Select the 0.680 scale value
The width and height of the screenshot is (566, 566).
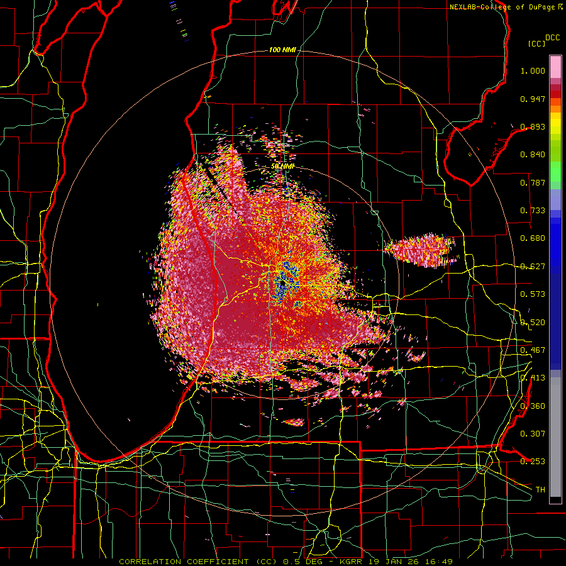[x=533, y=238]
